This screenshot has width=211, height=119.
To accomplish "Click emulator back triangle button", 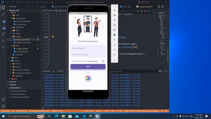I will point(114,45).
